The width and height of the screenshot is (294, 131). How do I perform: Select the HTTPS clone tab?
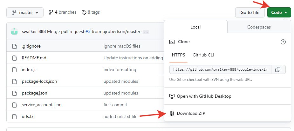coord(178,55)
